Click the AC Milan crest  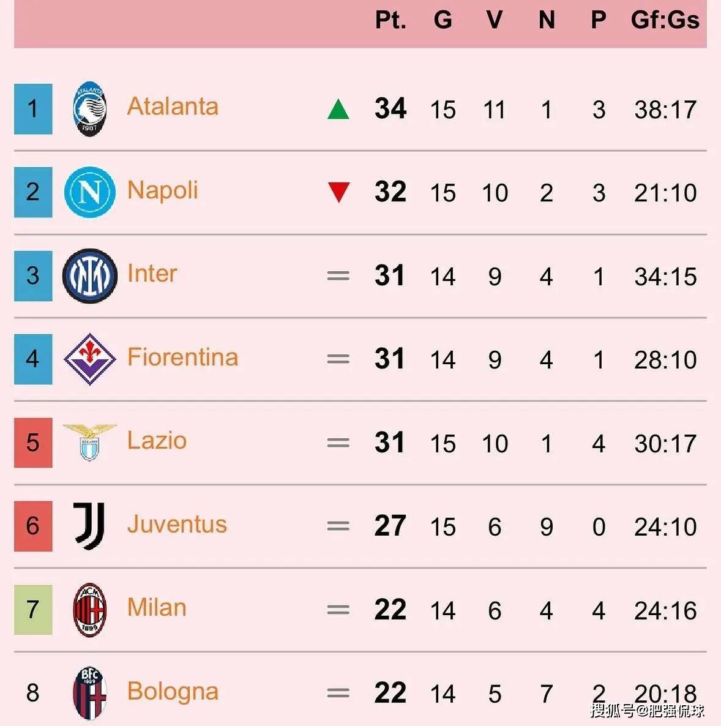coord(90,610)
